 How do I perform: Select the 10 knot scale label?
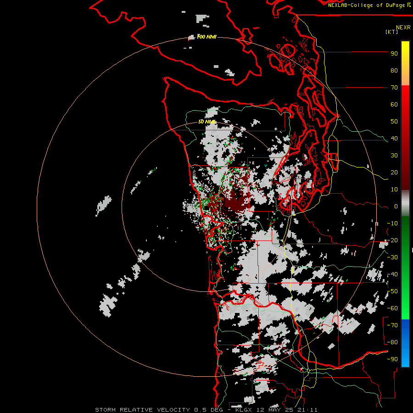click(x=394, y=190)
